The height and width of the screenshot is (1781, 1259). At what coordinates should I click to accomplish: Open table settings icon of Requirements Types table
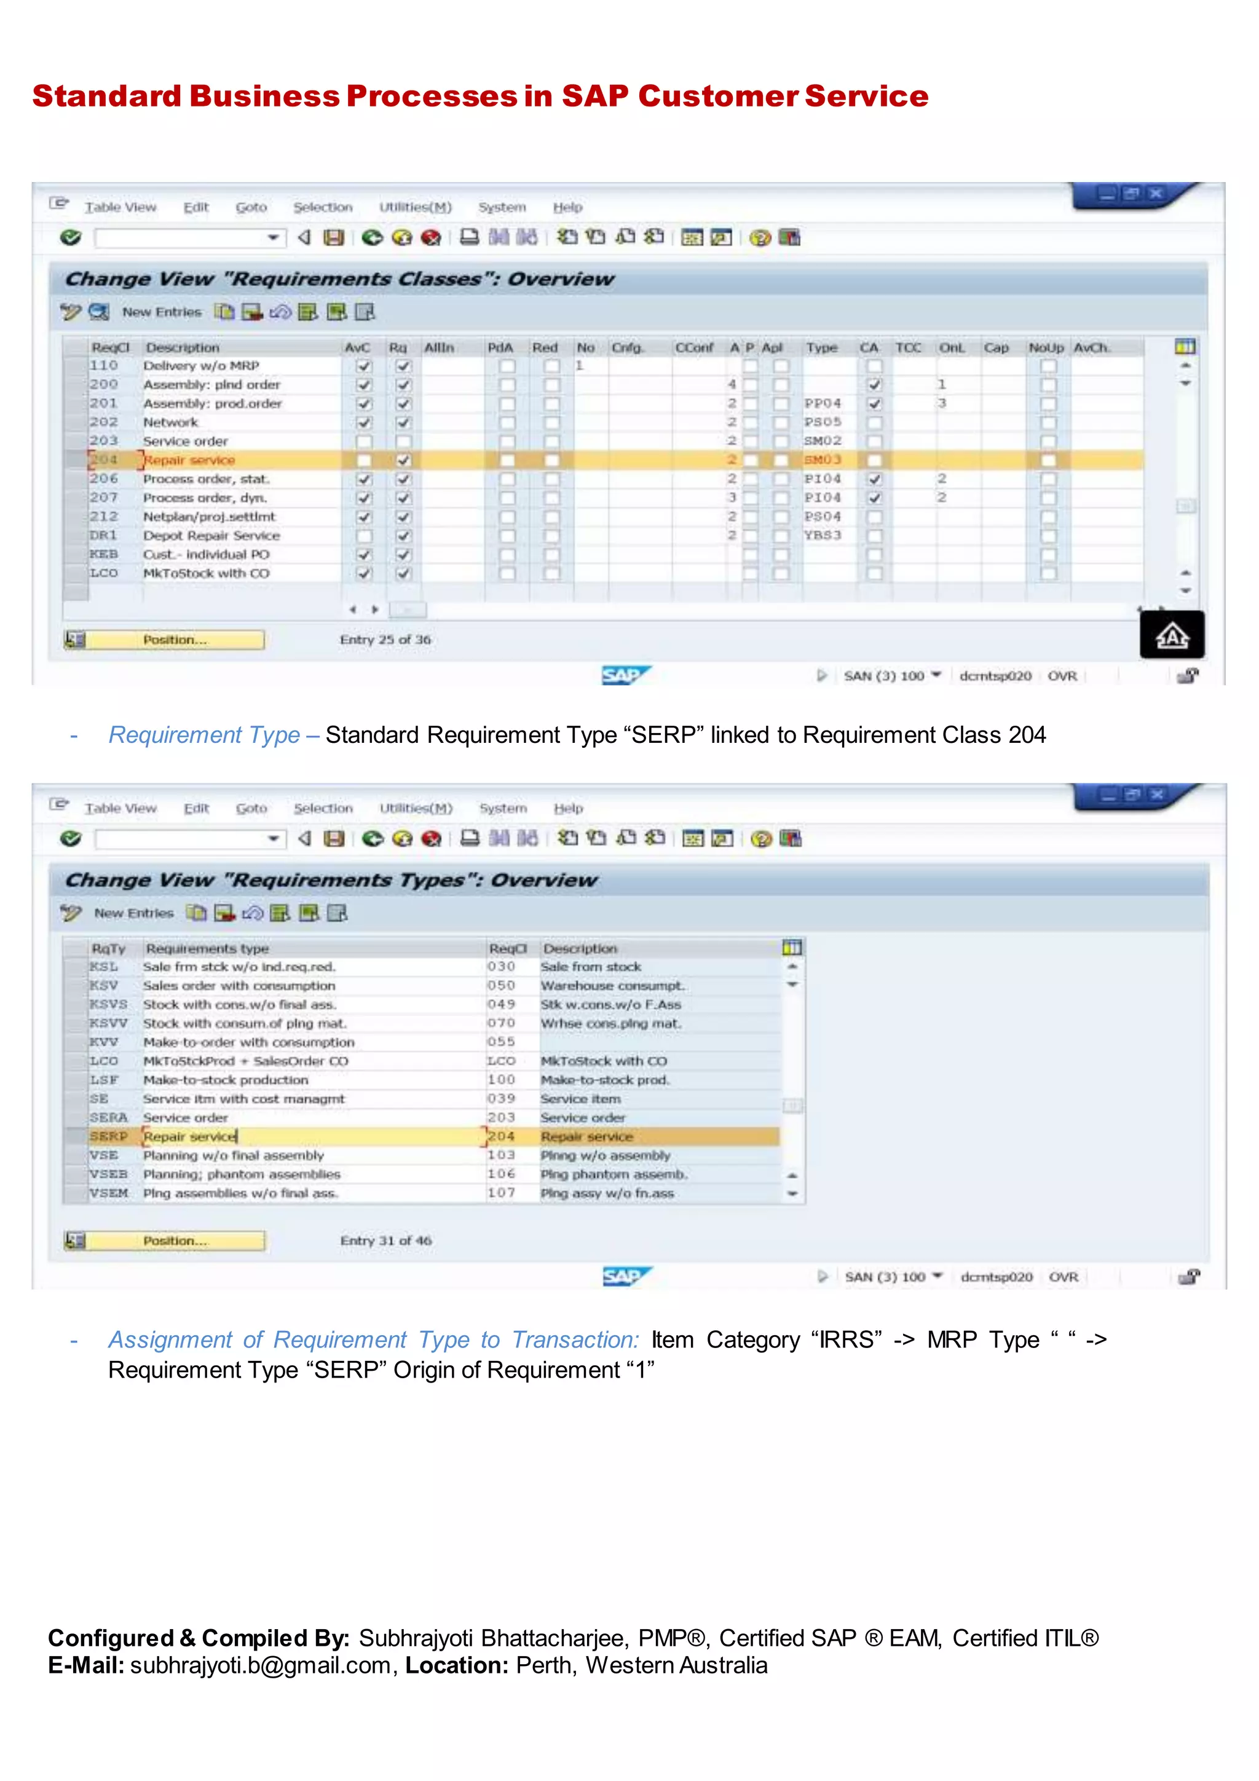point(792,947)
